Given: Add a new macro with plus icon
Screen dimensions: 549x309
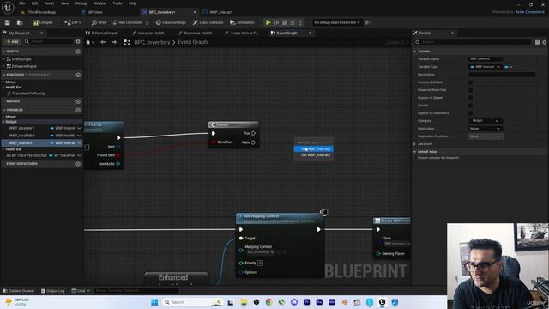Looking at the screenshot, I should tap(78, 101).
